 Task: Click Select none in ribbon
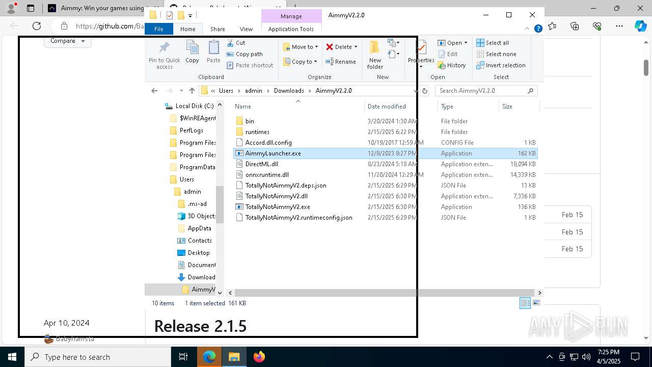496,54
